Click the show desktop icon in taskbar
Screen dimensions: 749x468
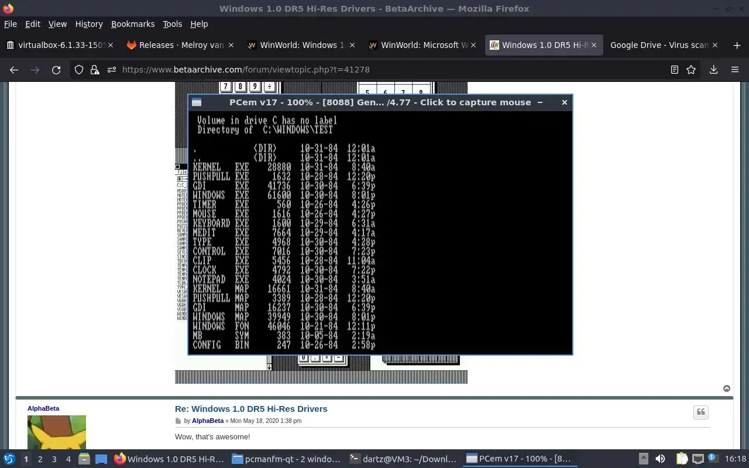(101, 459)
